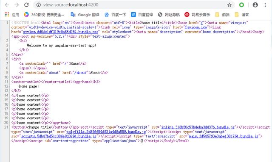Open the main.3d545793e3abe1381764.bundle.js link
The width and height of the screenshot is (272, 162).
pos(224,136)
